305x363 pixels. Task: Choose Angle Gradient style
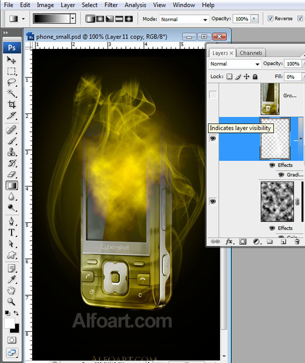click(109, 19)
